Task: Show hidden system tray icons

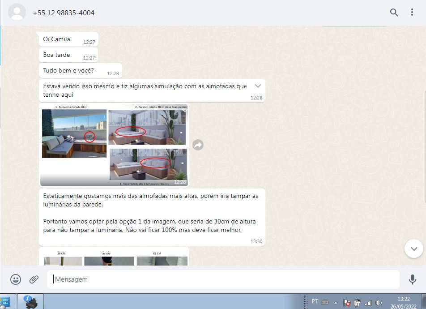Action: pyautogui.click(x=336, y=302)
